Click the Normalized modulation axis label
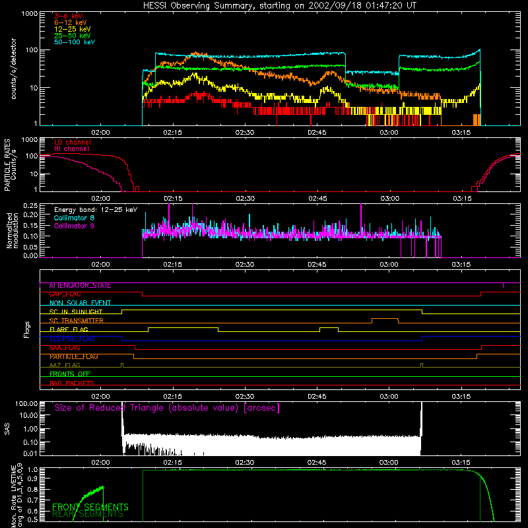Image resolution: width=528 pixels, height=528 pixels. (13, 230)
